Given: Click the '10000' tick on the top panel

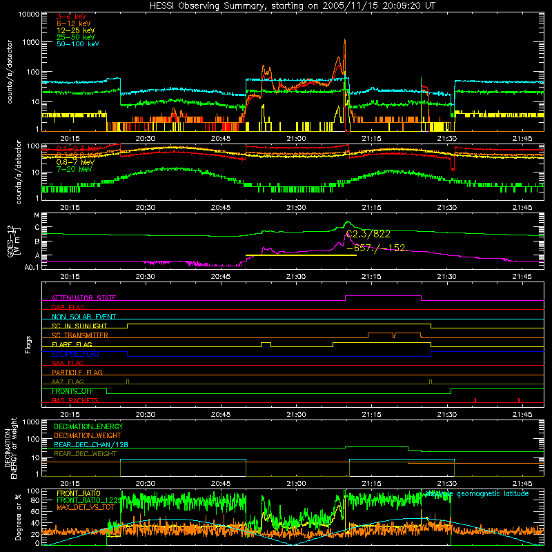Looking at the screenshot, I should pos(29,14).
